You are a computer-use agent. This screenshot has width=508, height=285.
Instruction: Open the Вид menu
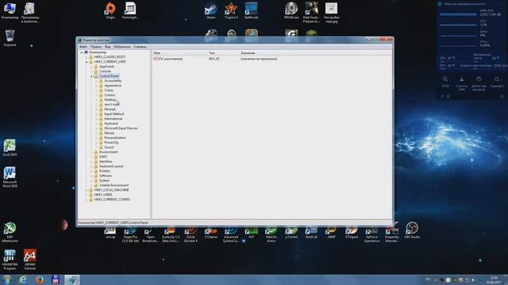[x=108, y=47]
